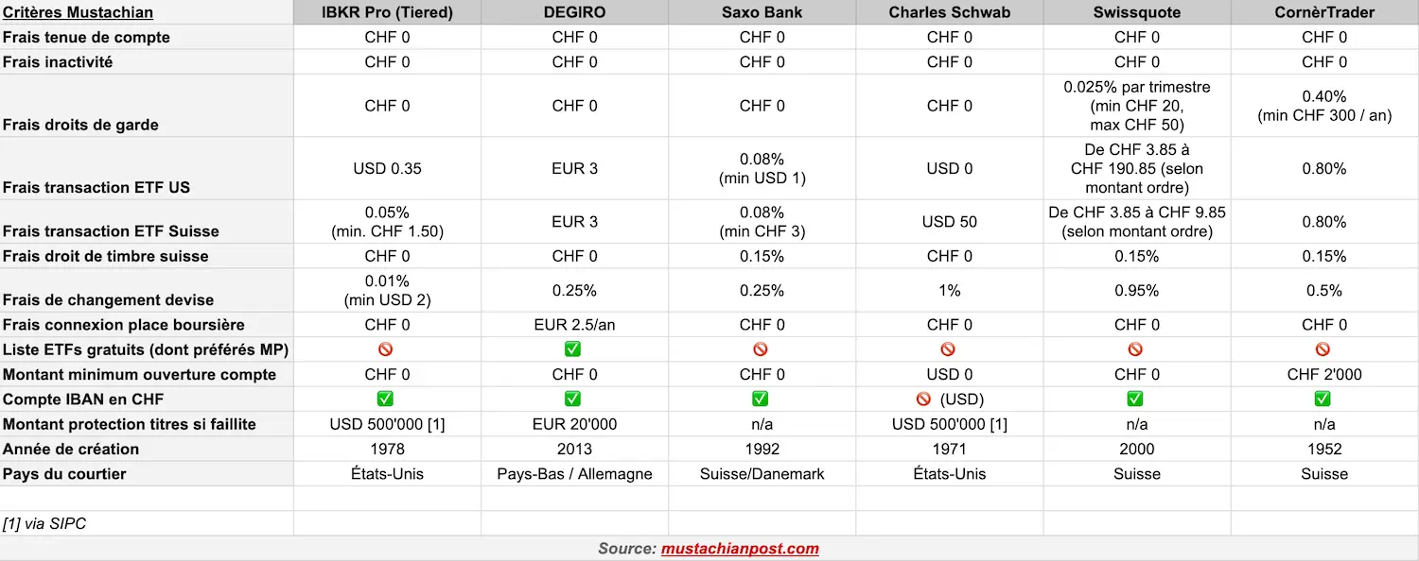Click the prohibited icon for Swissquote free ETFs list
The height and width of the screenshot is (561, 1419).
[1135, 349]
